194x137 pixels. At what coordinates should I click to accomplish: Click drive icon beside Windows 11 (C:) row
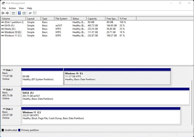pyautogui.click(x=3, y=36)
